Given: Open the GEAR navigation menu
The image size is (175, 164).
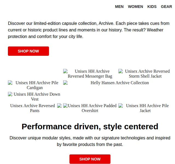Looking at the screenshot, I should [166, 7].
